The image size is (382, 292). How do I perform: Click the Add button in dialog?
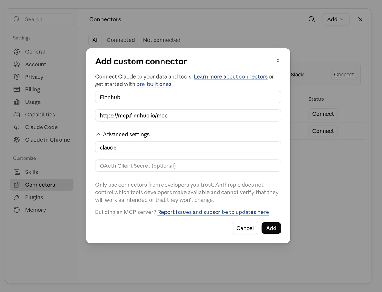click(271, 228)
